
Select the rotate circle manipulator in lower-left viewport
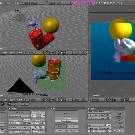(68, 100)
